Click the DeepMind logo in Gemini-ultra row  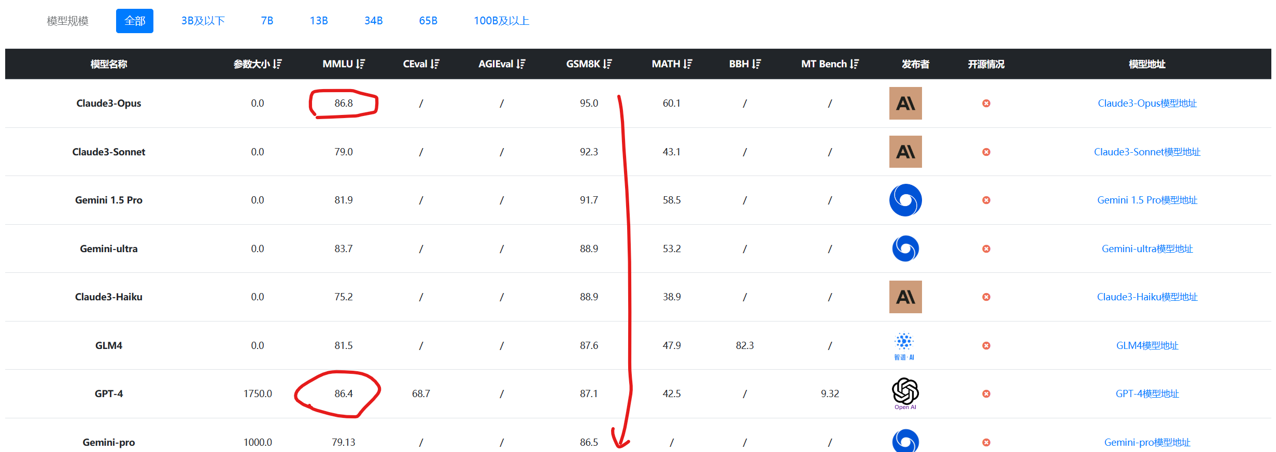[x=905, y=249]
